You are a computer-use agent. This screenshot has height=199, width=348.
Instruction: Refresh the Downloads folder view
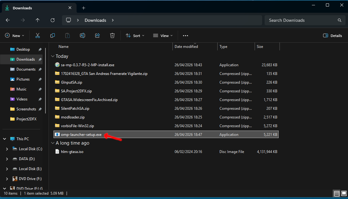pyautogui.click(x=53, y=20)
